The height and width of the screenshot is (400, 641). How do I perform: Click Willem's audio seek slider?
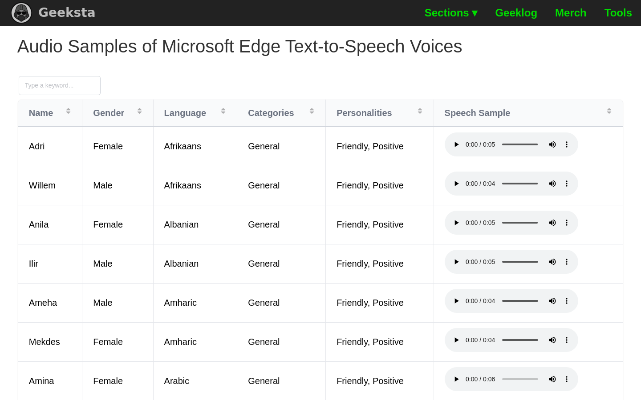click(x=520, y=184)
